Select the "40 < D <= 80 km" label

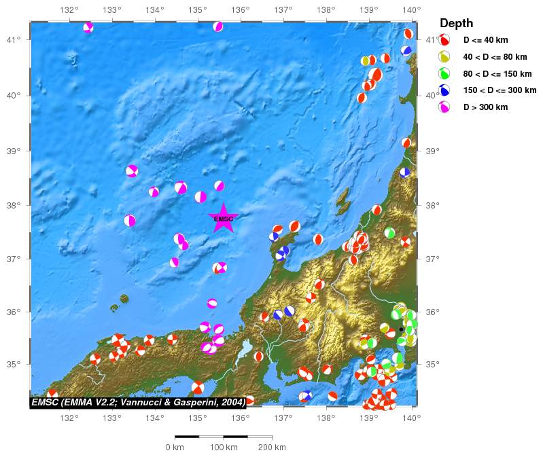point(495,57)
